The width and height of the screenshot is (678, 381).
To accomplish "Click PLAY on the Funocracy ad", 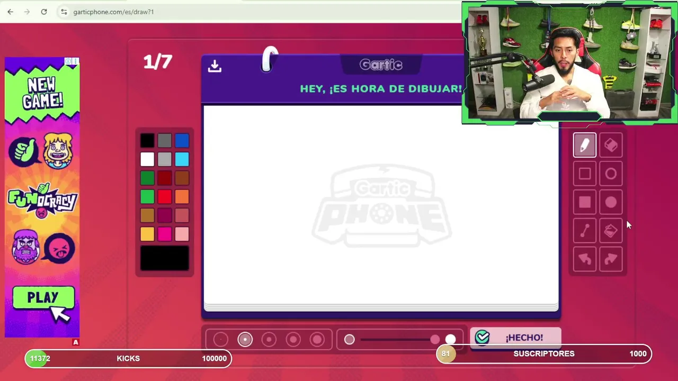I will pos(43,297).
